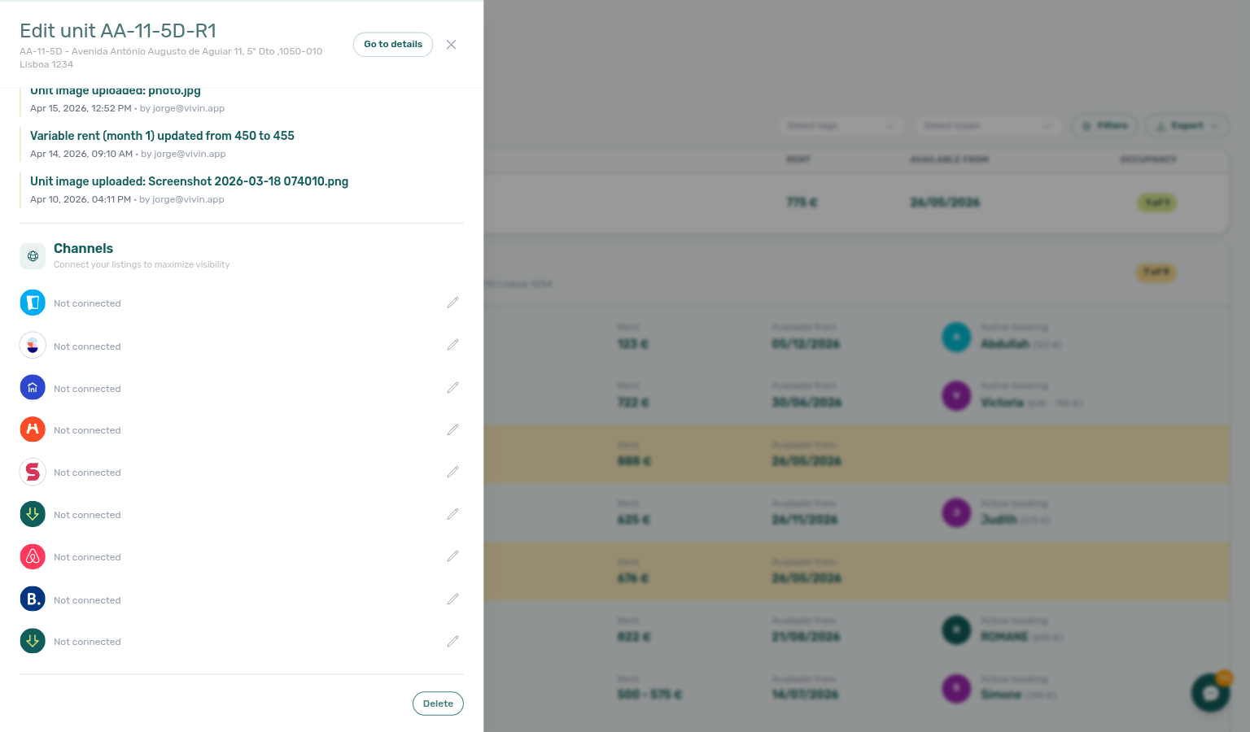This screenshot has width=1250, height=732.
Task: Delete this unit
Action: [x=438, y=704]
